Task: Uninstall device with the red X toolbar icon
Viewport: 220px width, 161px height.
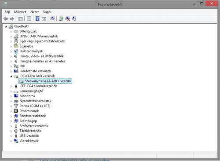Action: pyautogui.click(x=68, y=18)
